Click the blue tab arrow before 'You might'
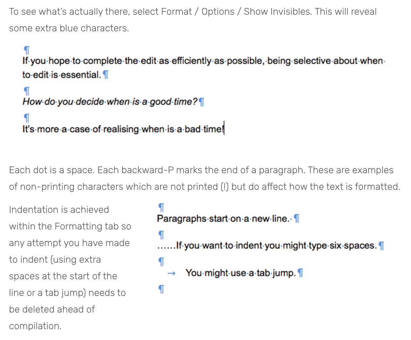Screen dimensions: 411x340 click(172, 273)
